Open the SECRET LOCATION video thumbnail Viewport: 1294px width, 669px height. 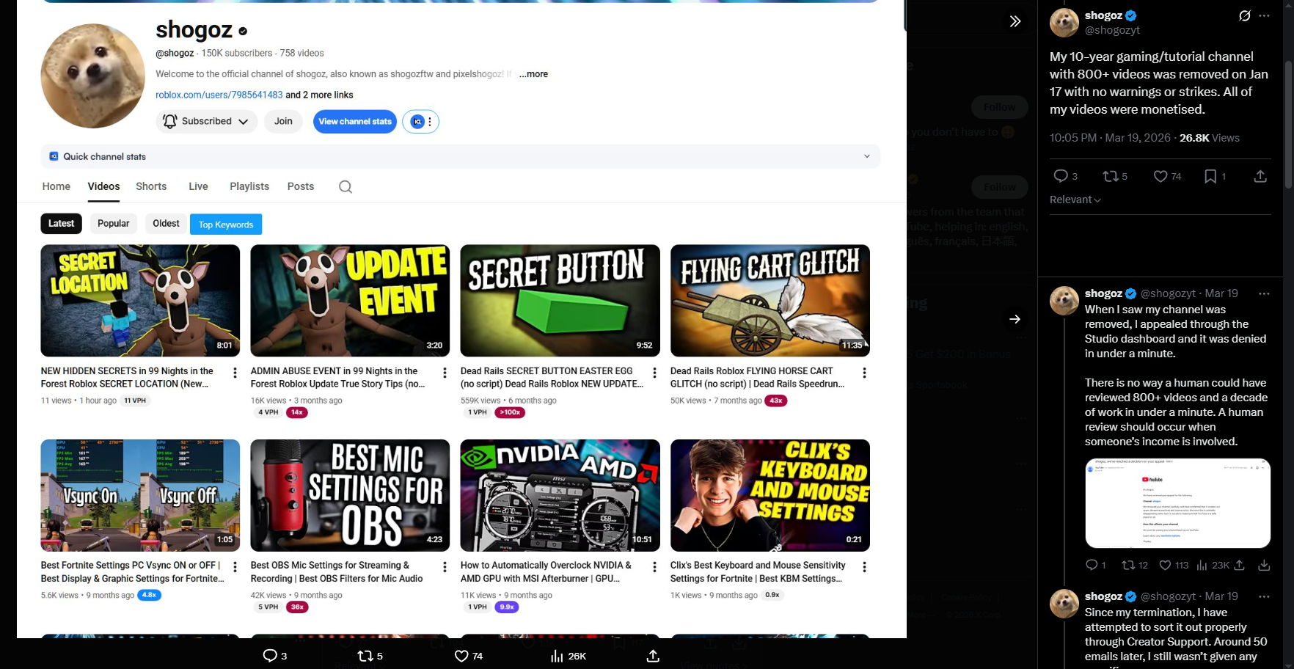[x=140, y=301]
